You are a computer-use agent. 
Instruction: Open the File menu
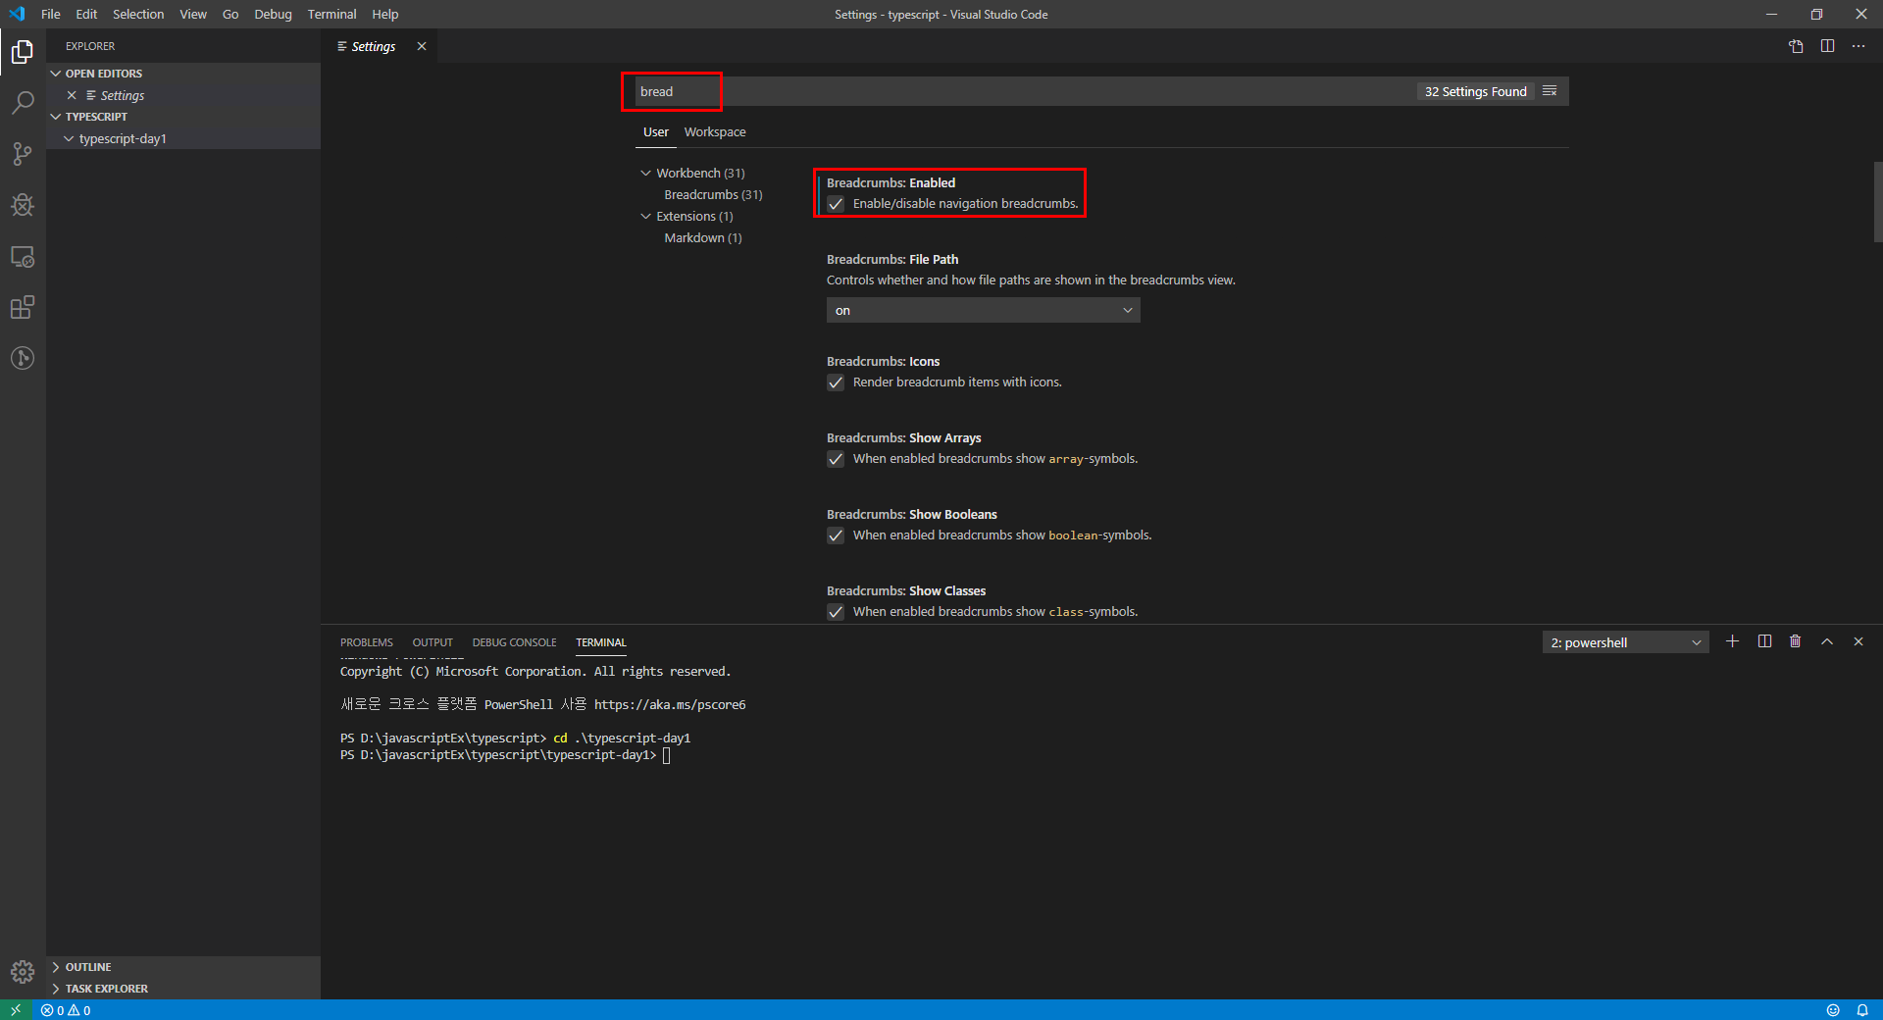[51, 14]
